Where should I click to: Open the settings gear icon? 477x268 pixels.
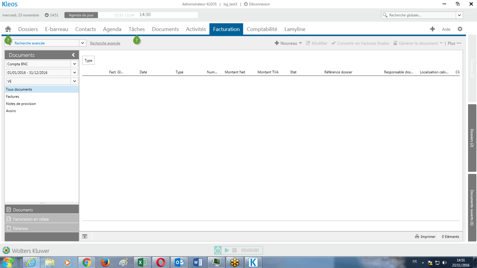coord(460,29)
